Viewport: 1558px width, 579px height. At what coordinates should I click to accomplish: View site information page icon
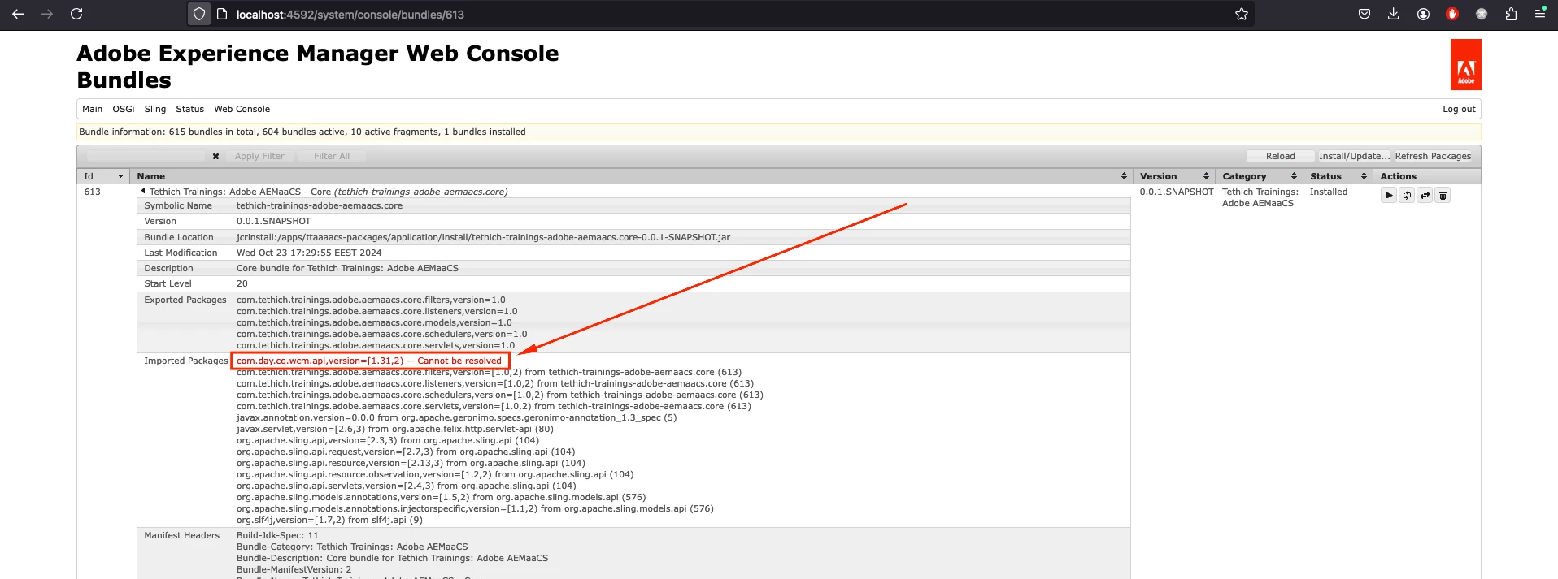click(x=221, y=14)
